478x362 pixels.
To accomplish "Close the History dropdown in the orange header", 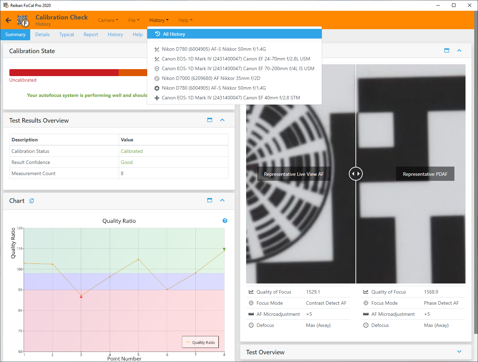I will 159,20.
